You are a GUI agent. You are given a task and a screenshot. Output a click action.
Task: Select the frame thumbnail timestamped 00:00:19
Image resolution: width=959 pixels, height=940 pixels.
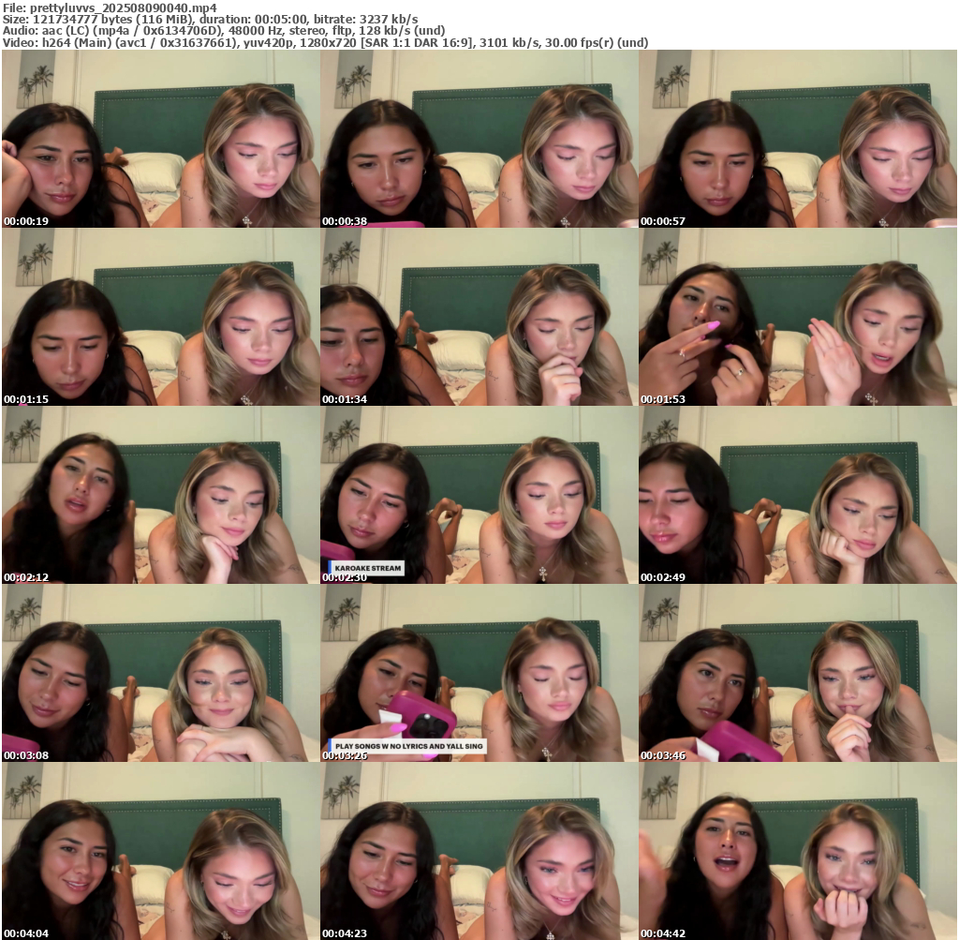pyautogui.click(x=160, y=139)
